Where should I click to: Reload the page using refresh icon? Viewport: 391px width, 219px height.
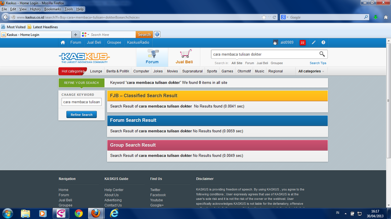[274, 17]
